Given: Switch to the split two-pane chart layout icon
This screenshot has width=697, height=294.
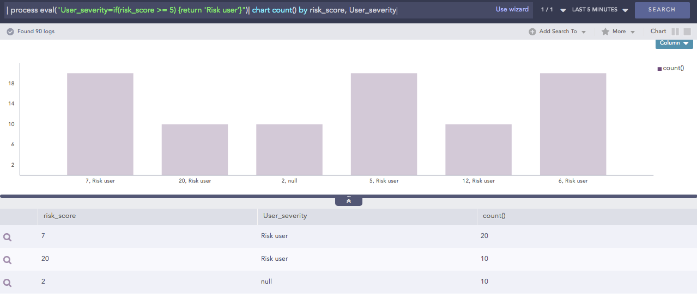Looking at the screenshot, I should click(675, 32).
